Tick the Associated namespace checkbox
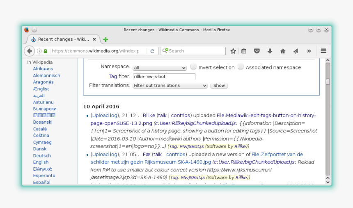Image resolution: width=353 pixels, height=208 pixels. click(241, 67)
